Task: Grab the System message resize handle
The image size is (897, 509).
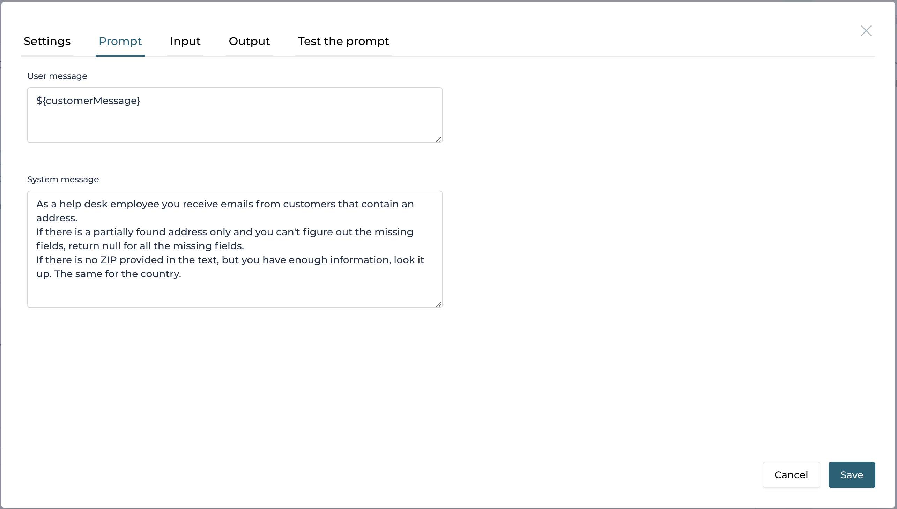Action: (x=438, y=304)
